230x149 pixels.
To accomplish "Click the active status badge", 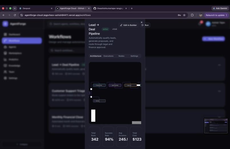I will click(x=105, y=29).
